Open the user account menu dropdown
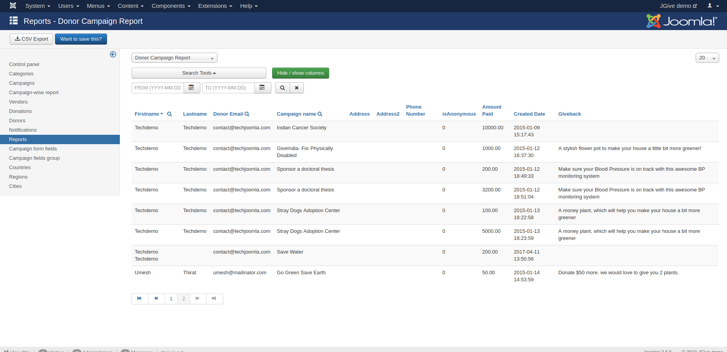Screen dimensions: 727x352 point(713,6)
